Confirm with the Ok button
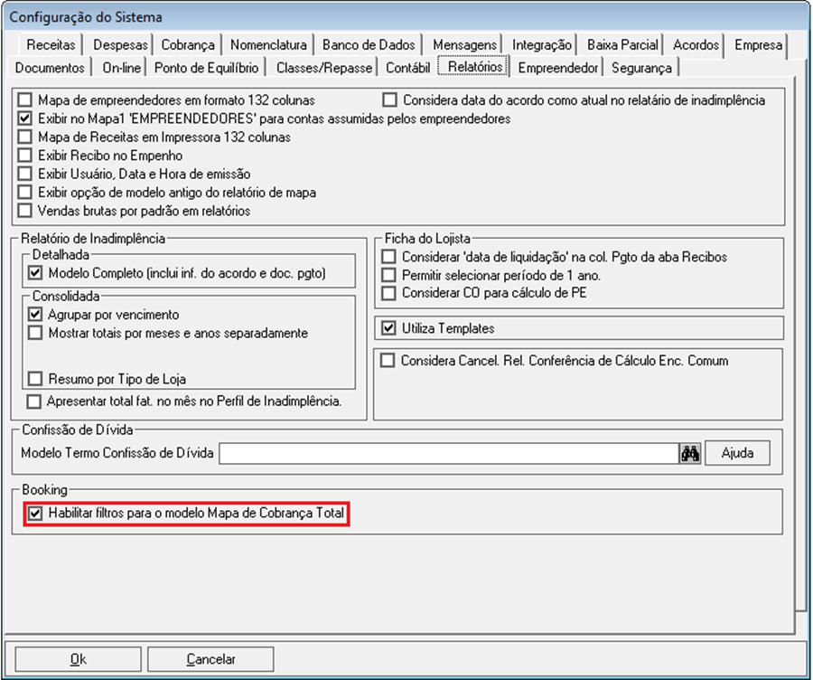 pyautogui.click(x=79, y=659)
